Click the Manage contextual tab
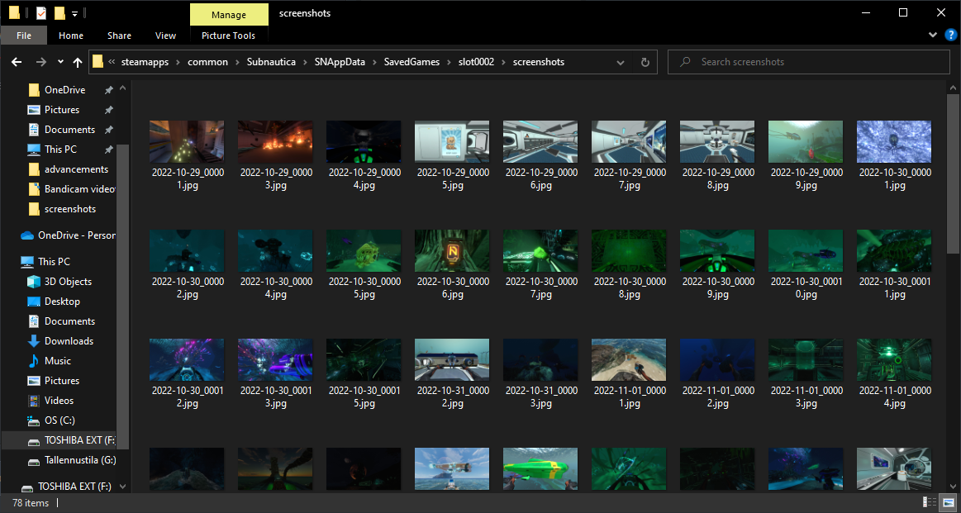The height and width of the screenshot is (513, 961). tap(229, 14)
